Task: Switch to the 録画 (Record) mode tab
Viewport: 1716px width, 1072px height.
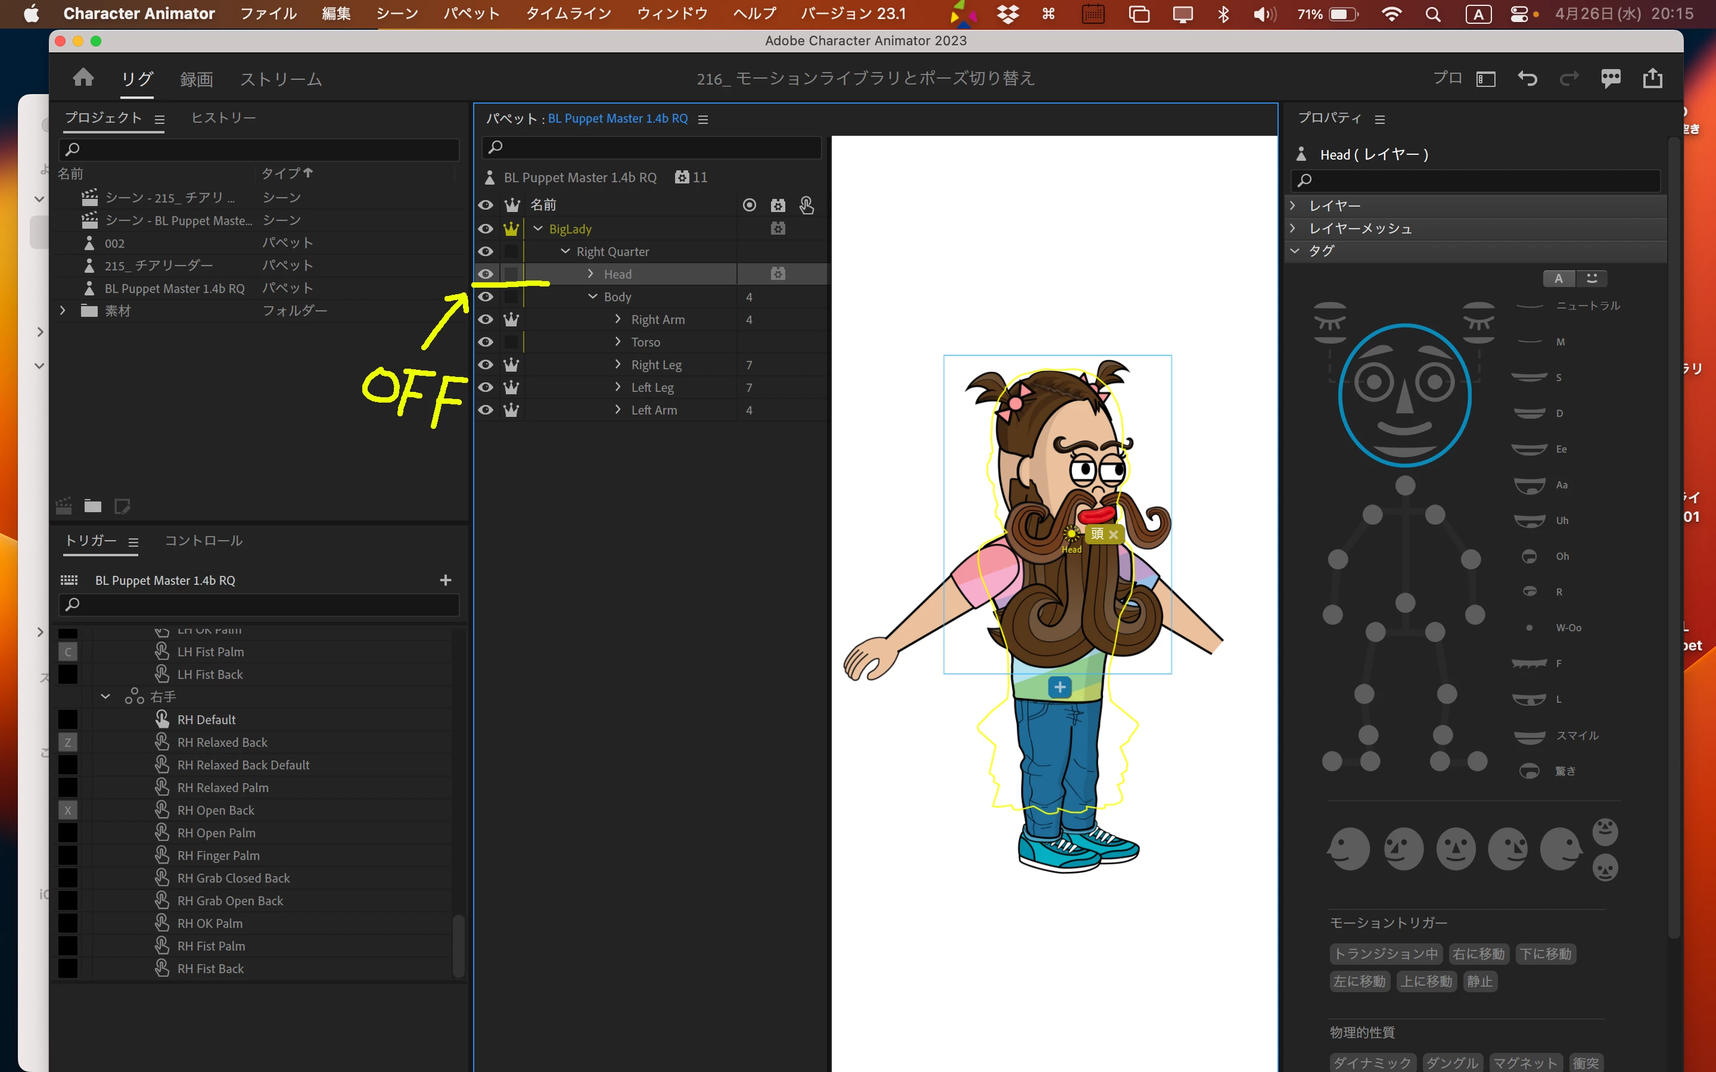Action: (195, 79)
